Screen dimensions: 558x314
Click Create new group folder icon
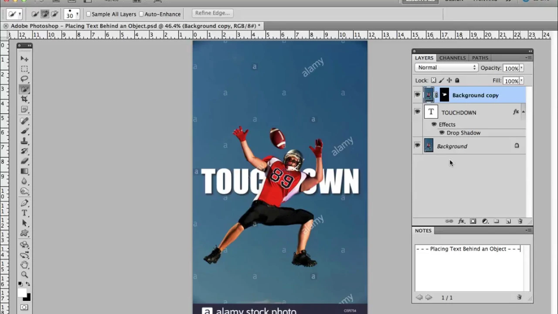(497, 222)
